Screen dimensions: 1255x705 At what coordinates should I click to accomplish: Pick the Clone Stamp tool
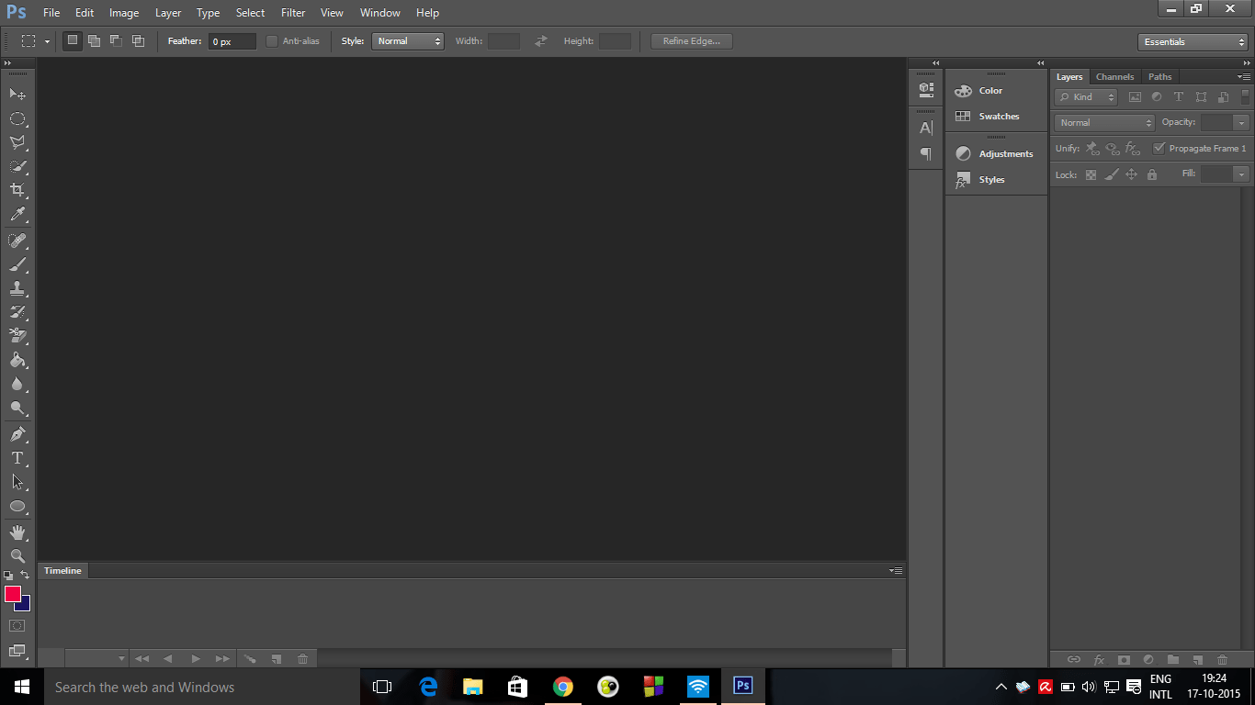click(x=17, y=288)
